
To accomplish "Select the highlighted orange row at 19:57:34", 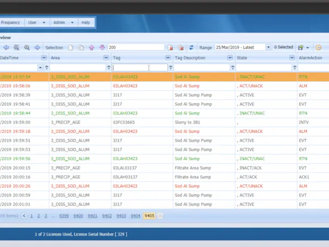I will tap(164, 77).
